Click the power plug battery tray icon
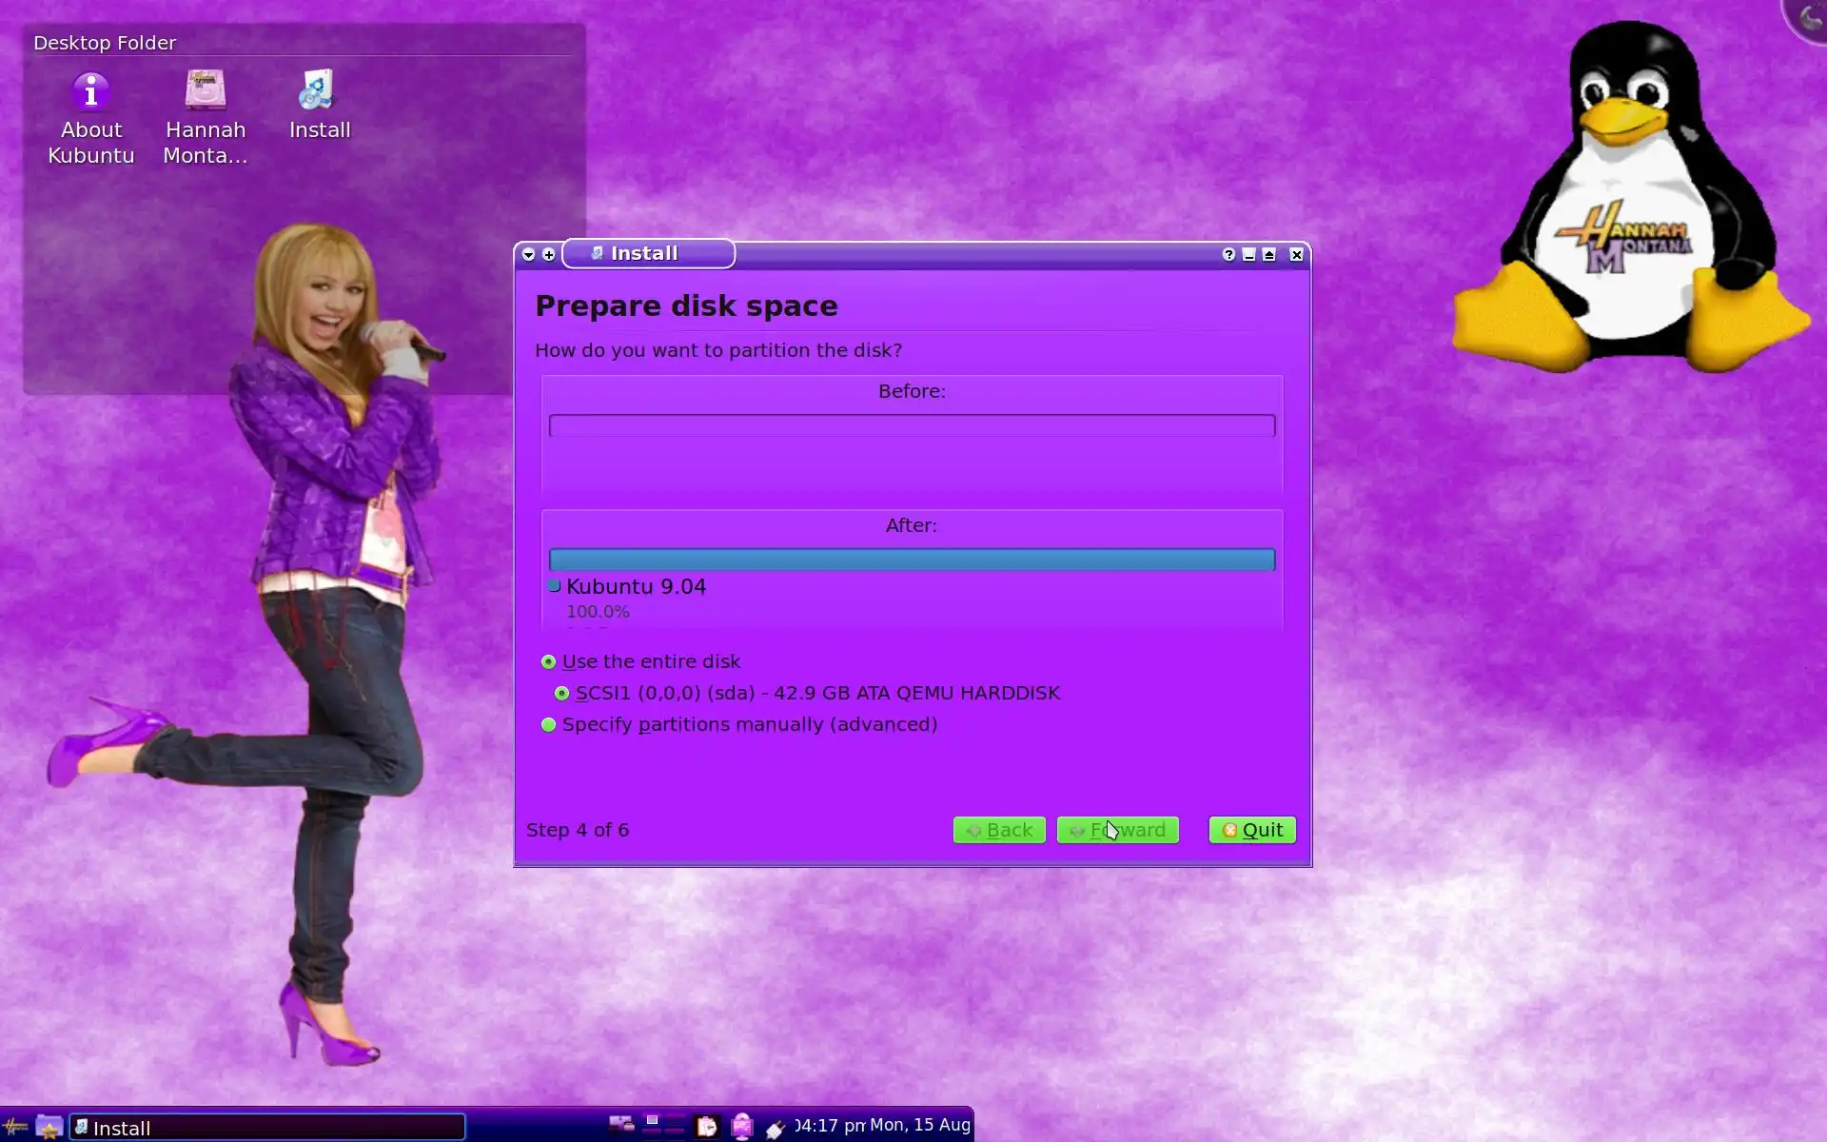1827x1142 pixels. (x=776, y=1129)
